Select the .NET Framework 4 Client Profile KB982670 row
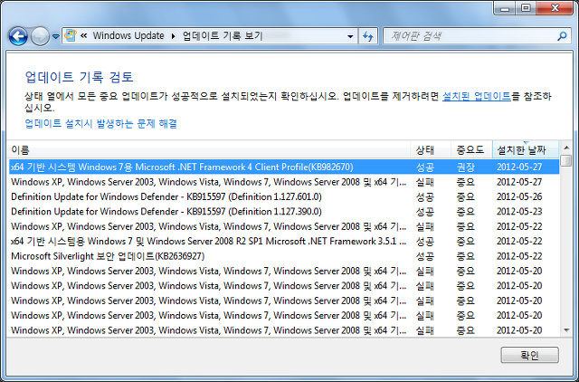The width and height of the screenshot is (579, 382). click(284, 167)
